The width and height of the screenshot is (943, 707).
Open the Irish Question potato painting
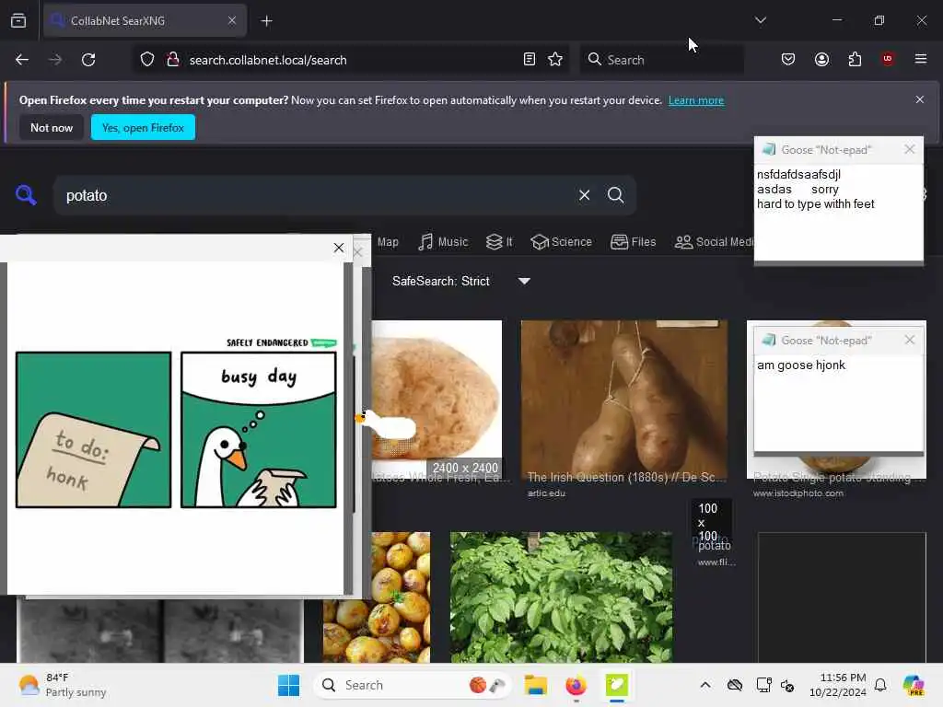coord(623,400)
